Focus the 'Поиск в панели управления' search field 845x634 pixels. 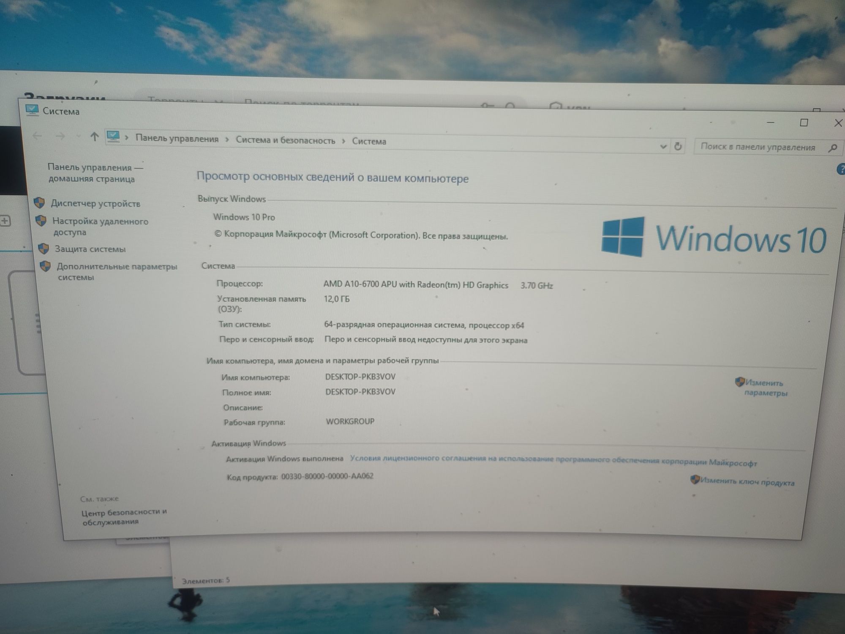click(x=768, y=147)
